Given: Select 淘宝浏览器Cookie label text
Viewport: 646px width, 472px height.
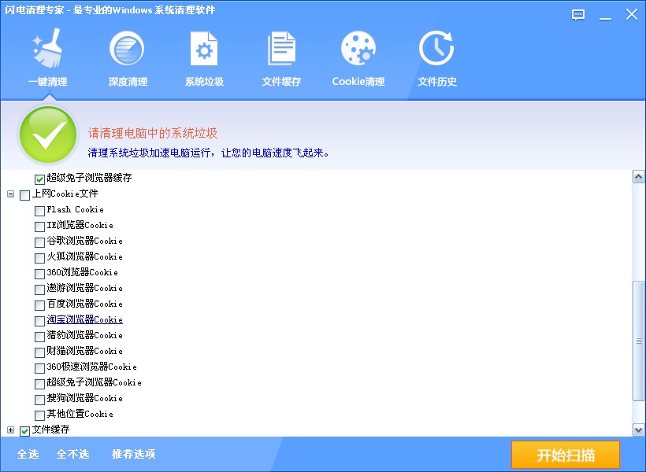Looking at the screenshot, I should click(x=84, y=319).
